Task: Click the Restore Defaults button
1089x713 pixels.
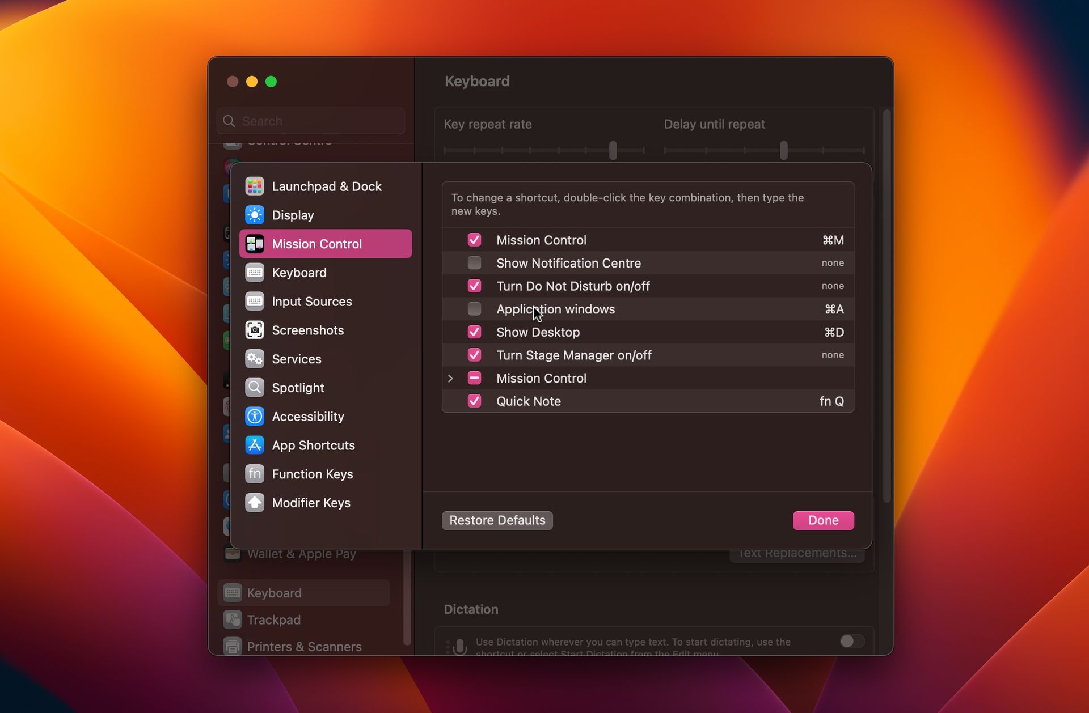Action: 496,520
